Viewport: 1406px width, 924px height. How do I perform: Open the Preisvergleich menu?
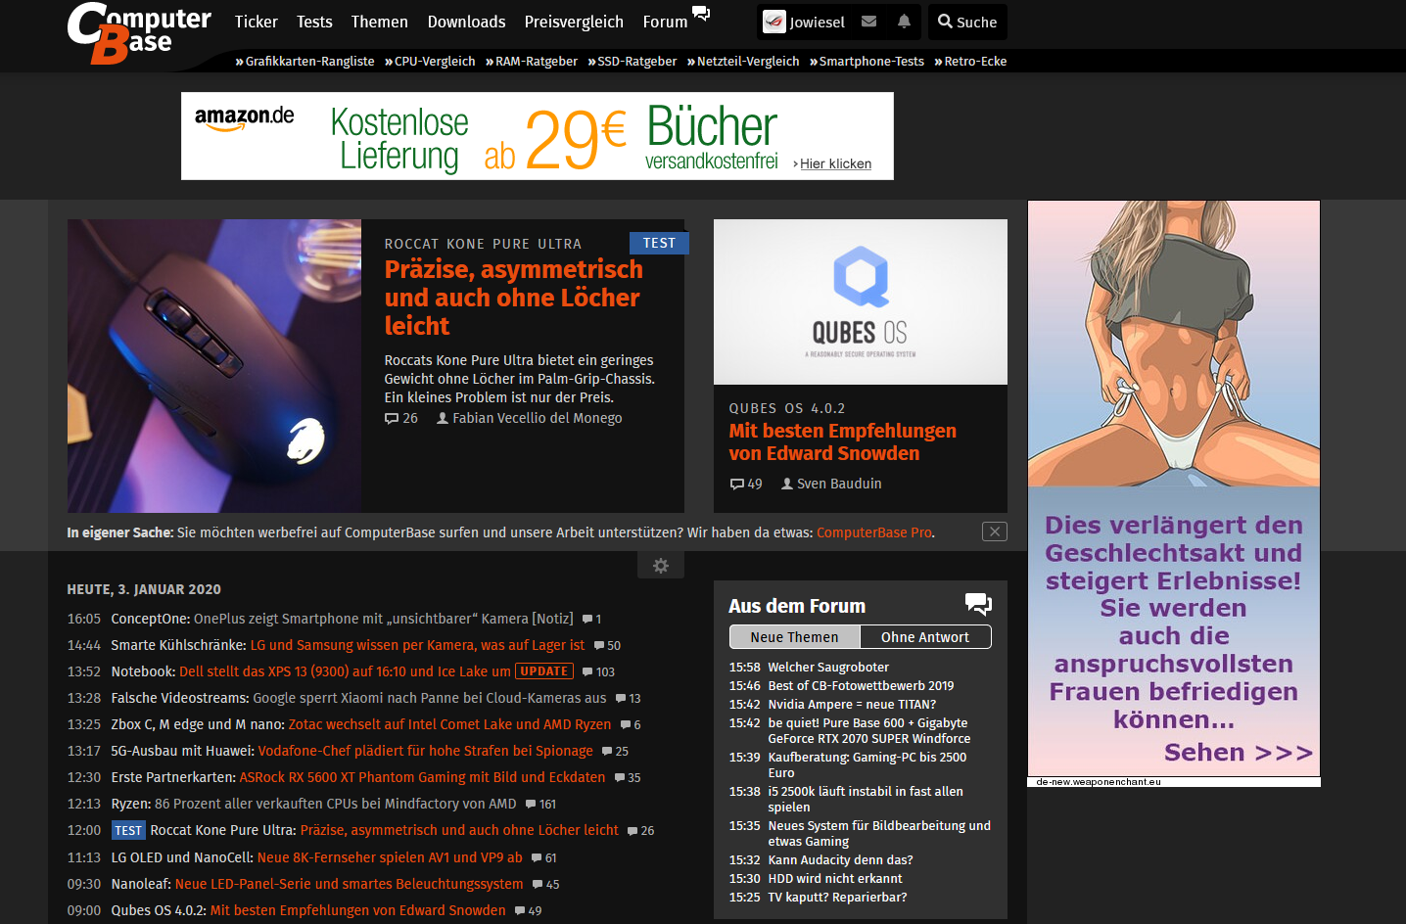click(574, 22)
